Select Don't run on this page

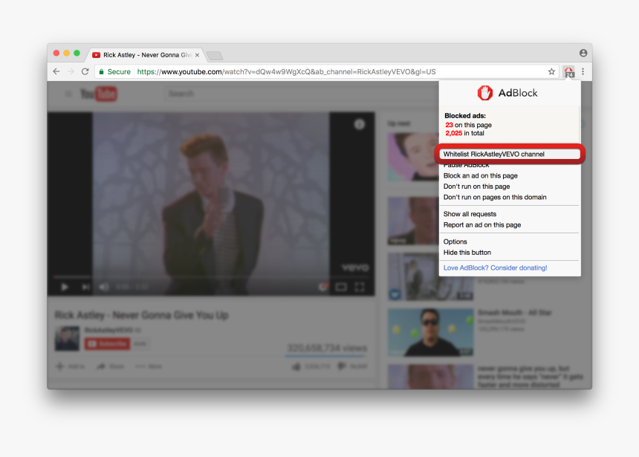(x=476, y=187)
